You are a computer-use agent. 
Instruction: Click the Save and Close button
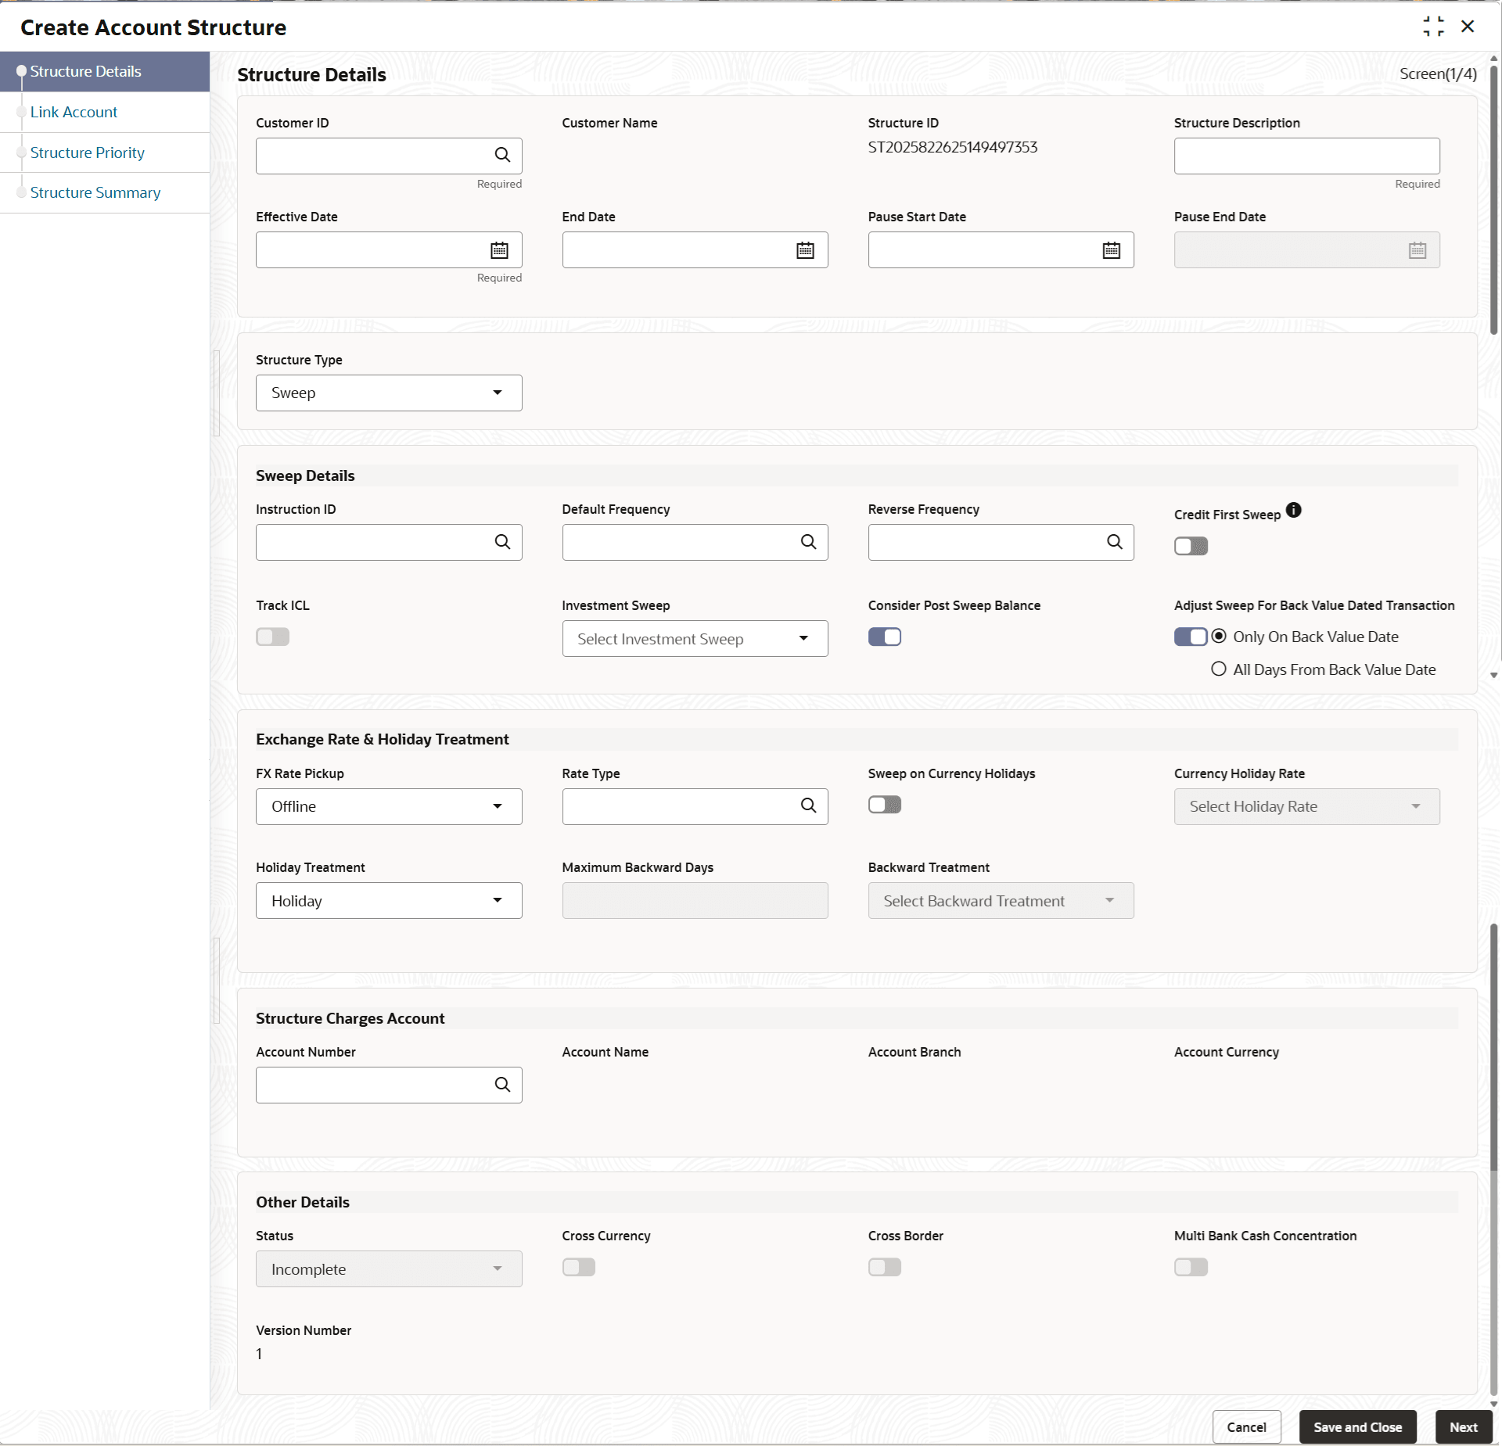point(1357,1427)
